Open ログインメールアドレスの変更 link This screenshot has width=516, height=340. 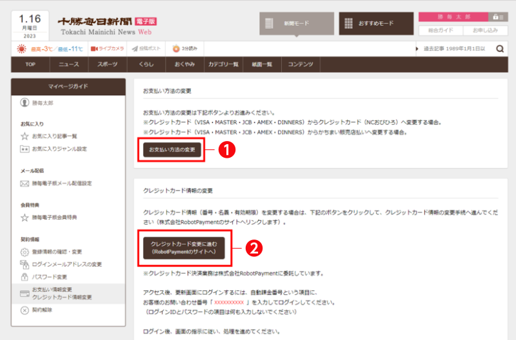pos(67,264)
